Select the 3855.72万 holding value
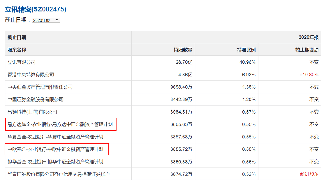 coord(181,149)
